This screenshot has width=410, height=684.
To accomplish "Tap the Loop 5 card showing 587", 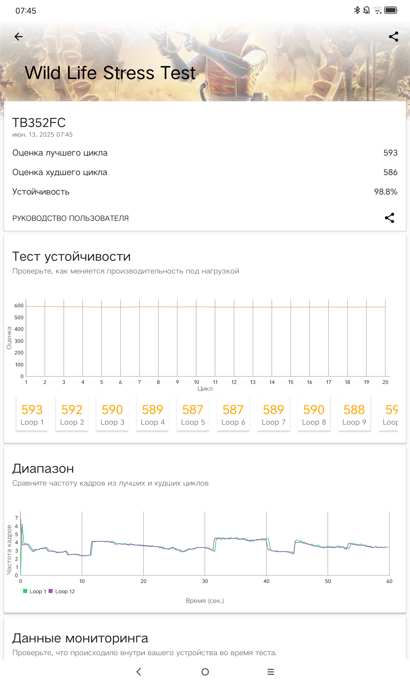I will point(193,414).
